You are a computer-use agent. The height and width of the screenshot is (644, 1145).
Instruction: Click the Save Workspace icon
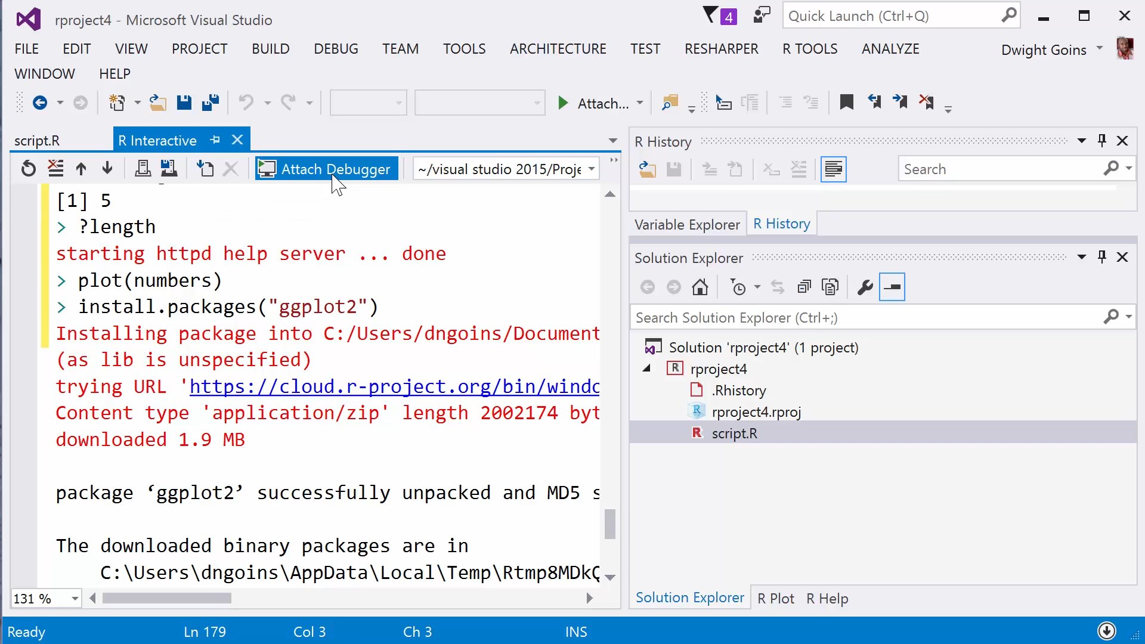pos(169,169)
